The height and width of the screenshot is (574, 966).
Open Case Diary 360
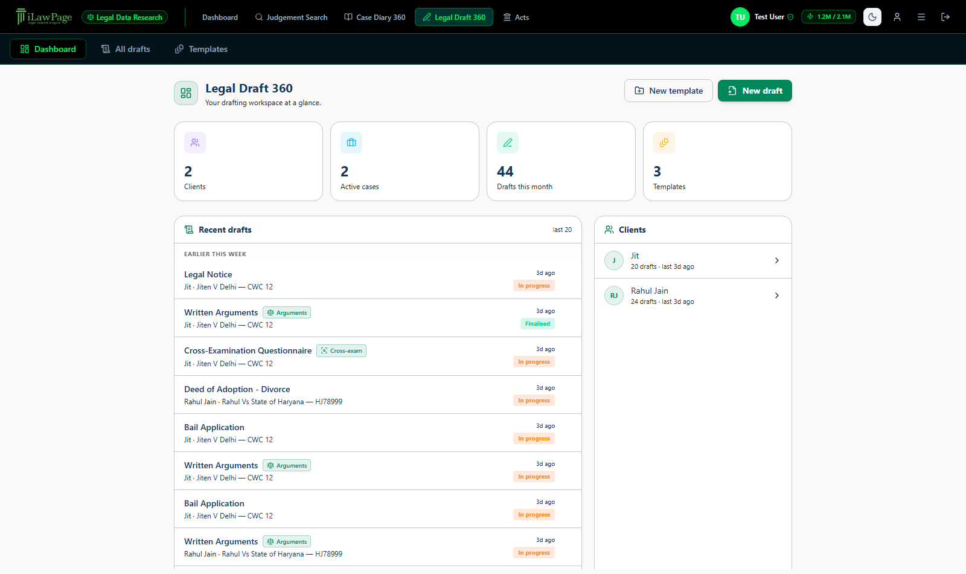point(375,17)
